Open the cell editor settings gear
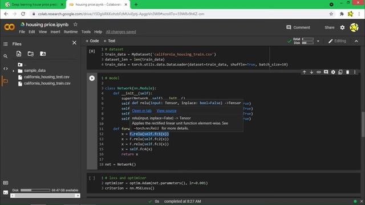Image resolution: width=365 pixels, height=205 pixels. pyautogui.click(x=333, y=72)
